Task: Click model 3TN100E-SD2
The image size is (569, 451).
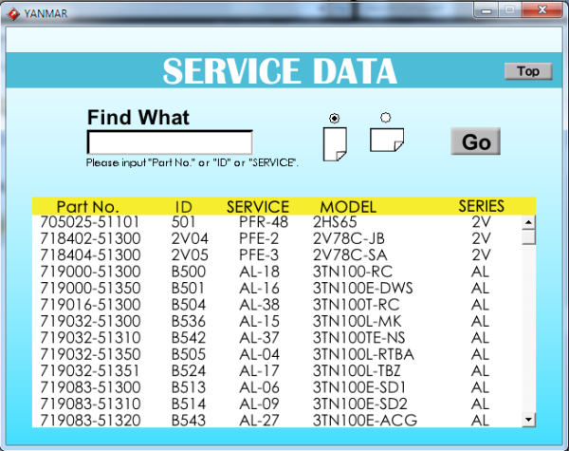Action: (x=360, y=404)
